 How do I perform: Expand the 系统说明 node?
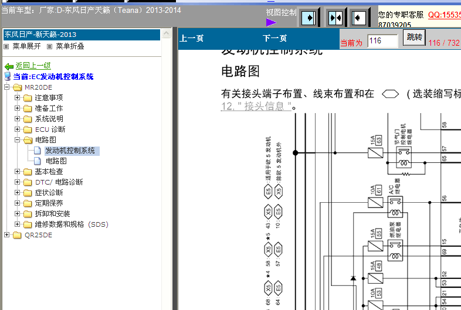tap(18, 119)
